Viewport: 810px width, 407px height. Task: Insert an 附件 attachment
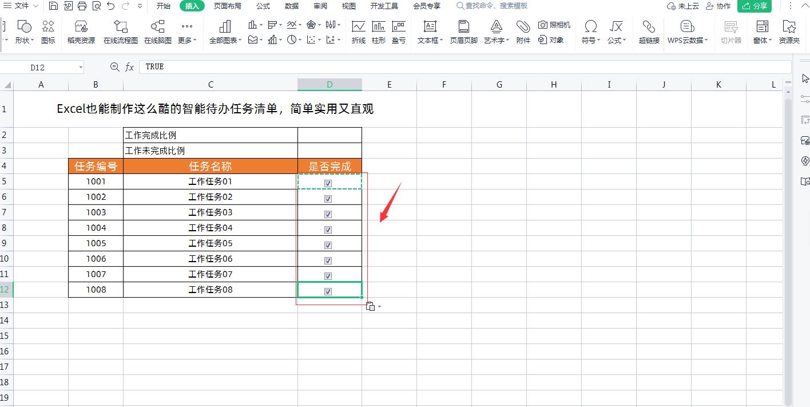coord(523,31)
